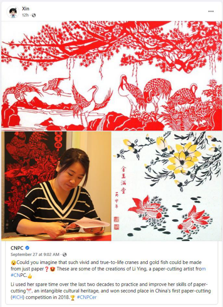Open the September 27 at 9:02 AM timestamp

[35, 254]
